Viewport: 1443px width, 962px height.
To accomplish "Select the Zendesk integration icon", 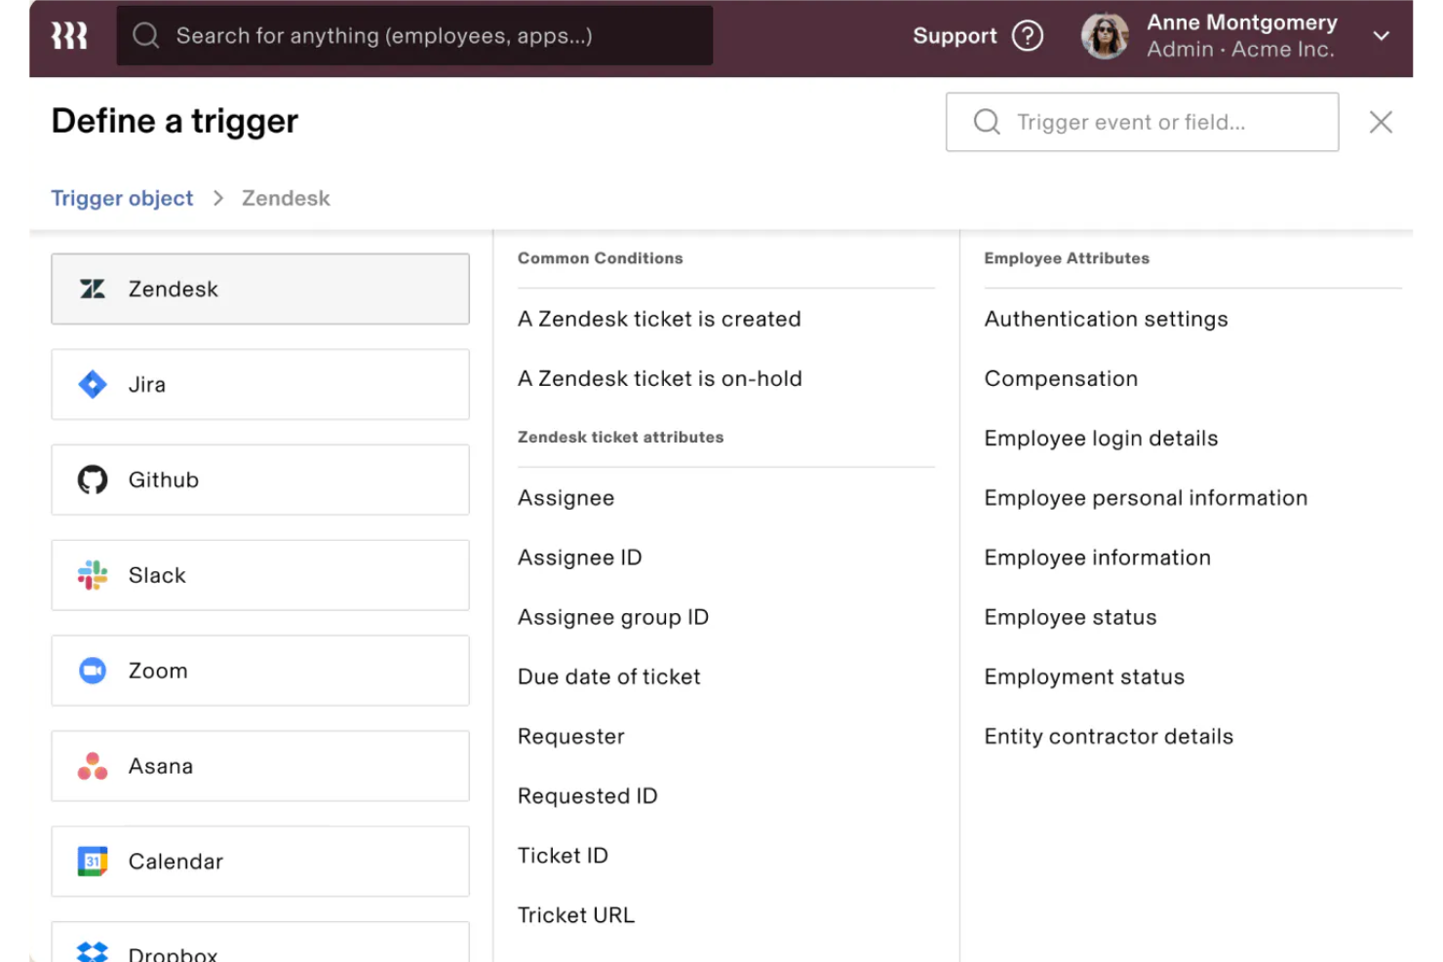I will click(x=92, y=289).
